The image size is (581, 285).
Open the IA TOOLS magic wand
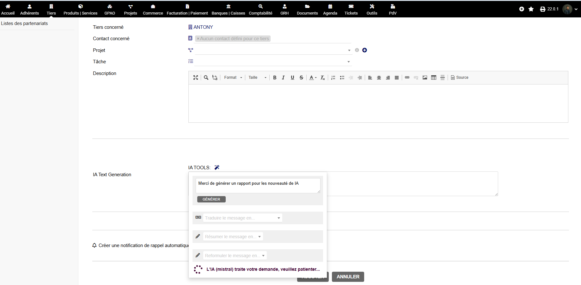(x=217, y=167)
